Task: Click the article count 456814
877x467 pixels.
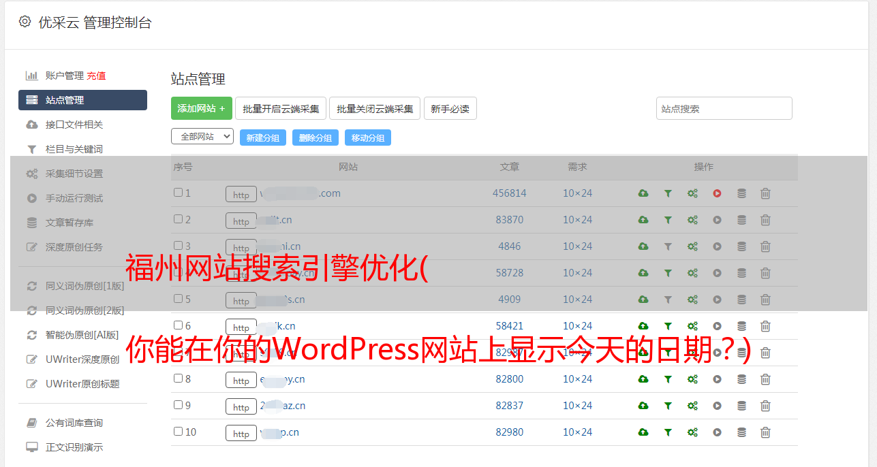Action: (510, 193)
